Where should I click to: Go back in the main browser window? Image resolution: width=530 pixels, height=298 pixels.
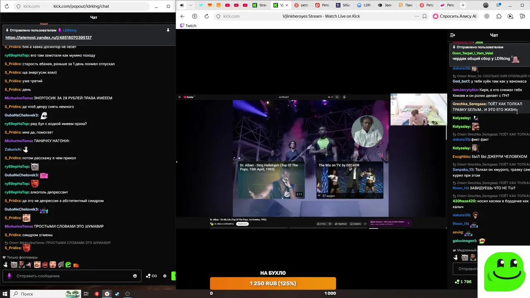tap(182, 16)
